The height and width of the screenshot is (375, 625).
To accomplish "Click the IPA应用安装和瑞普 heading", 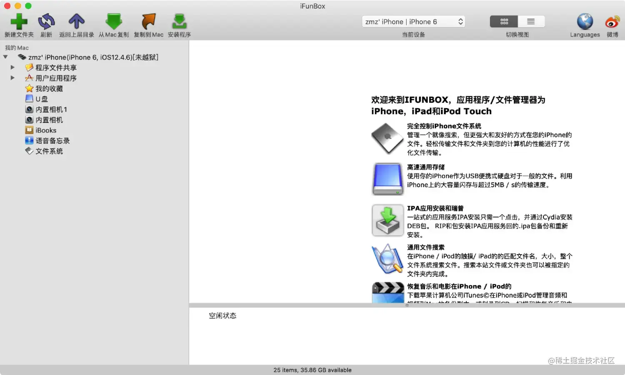I will [x=435, y=208].
